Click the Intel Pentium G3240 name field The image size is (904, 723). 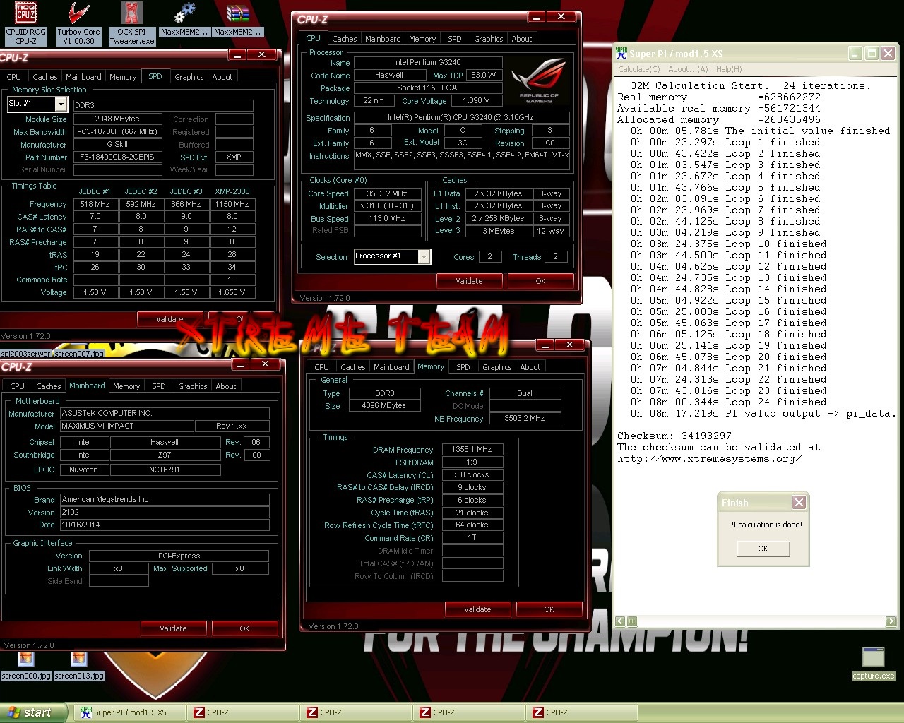pos(427,62)
